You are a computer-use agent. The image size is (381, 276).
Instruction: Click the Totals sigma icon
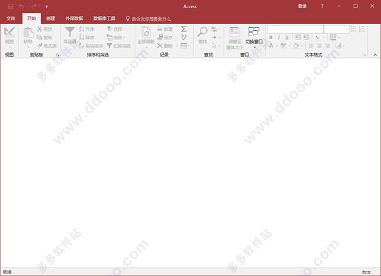coord(184,29)
